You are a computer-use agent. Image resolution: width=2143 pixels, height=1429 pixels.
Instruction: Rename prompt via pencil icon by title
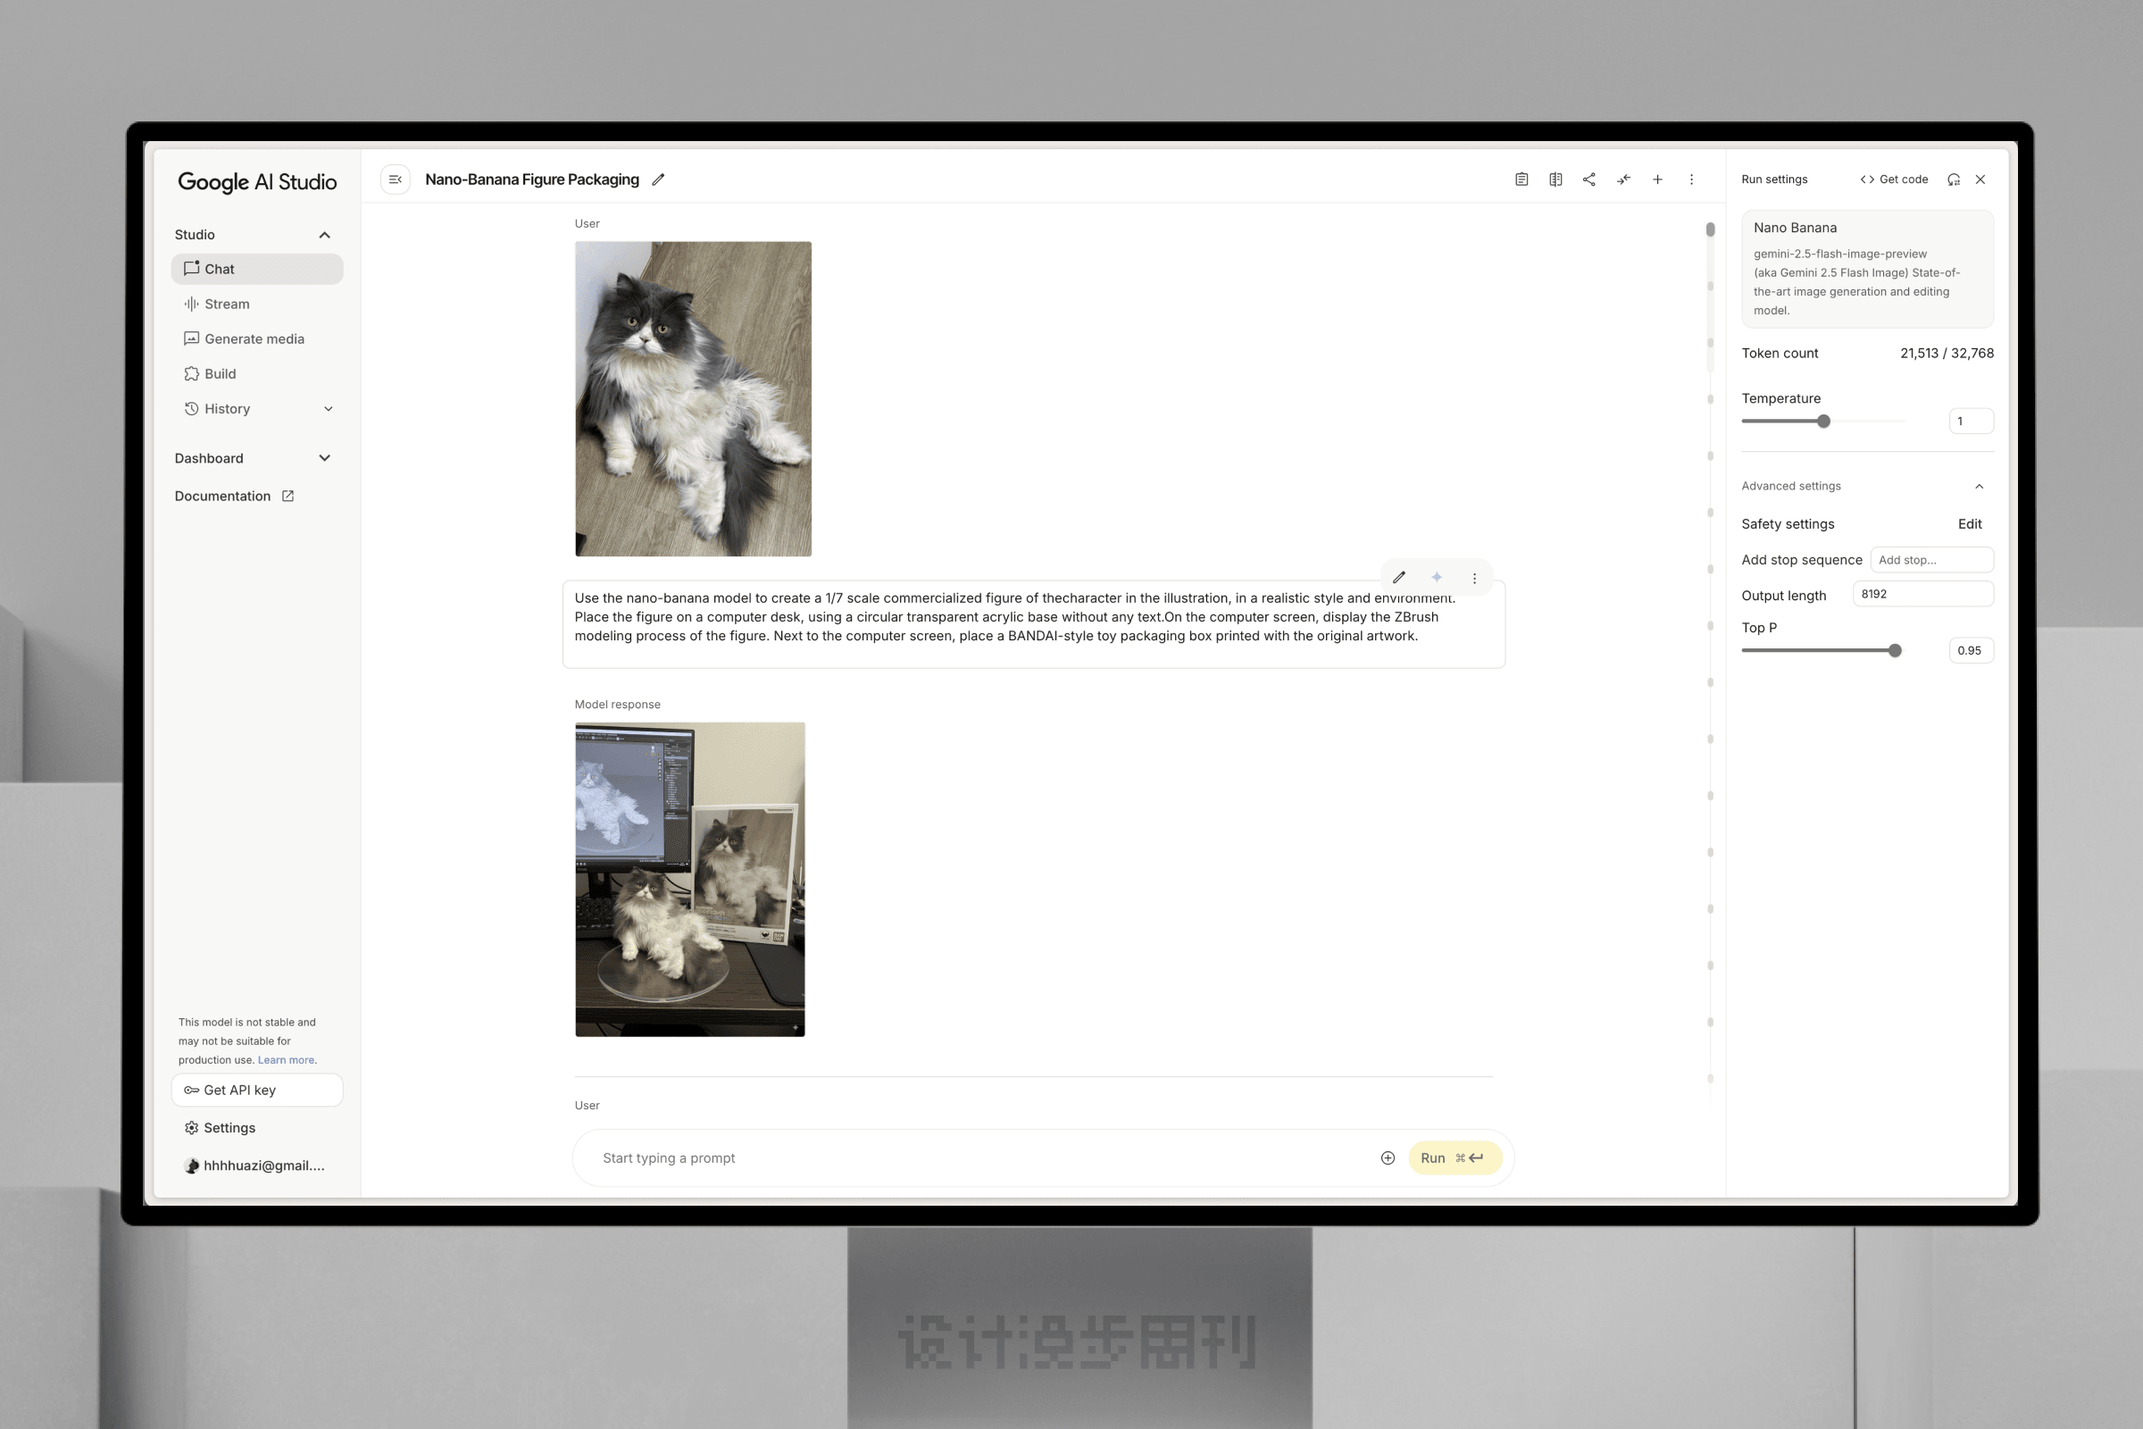click(x=658, y=180)
